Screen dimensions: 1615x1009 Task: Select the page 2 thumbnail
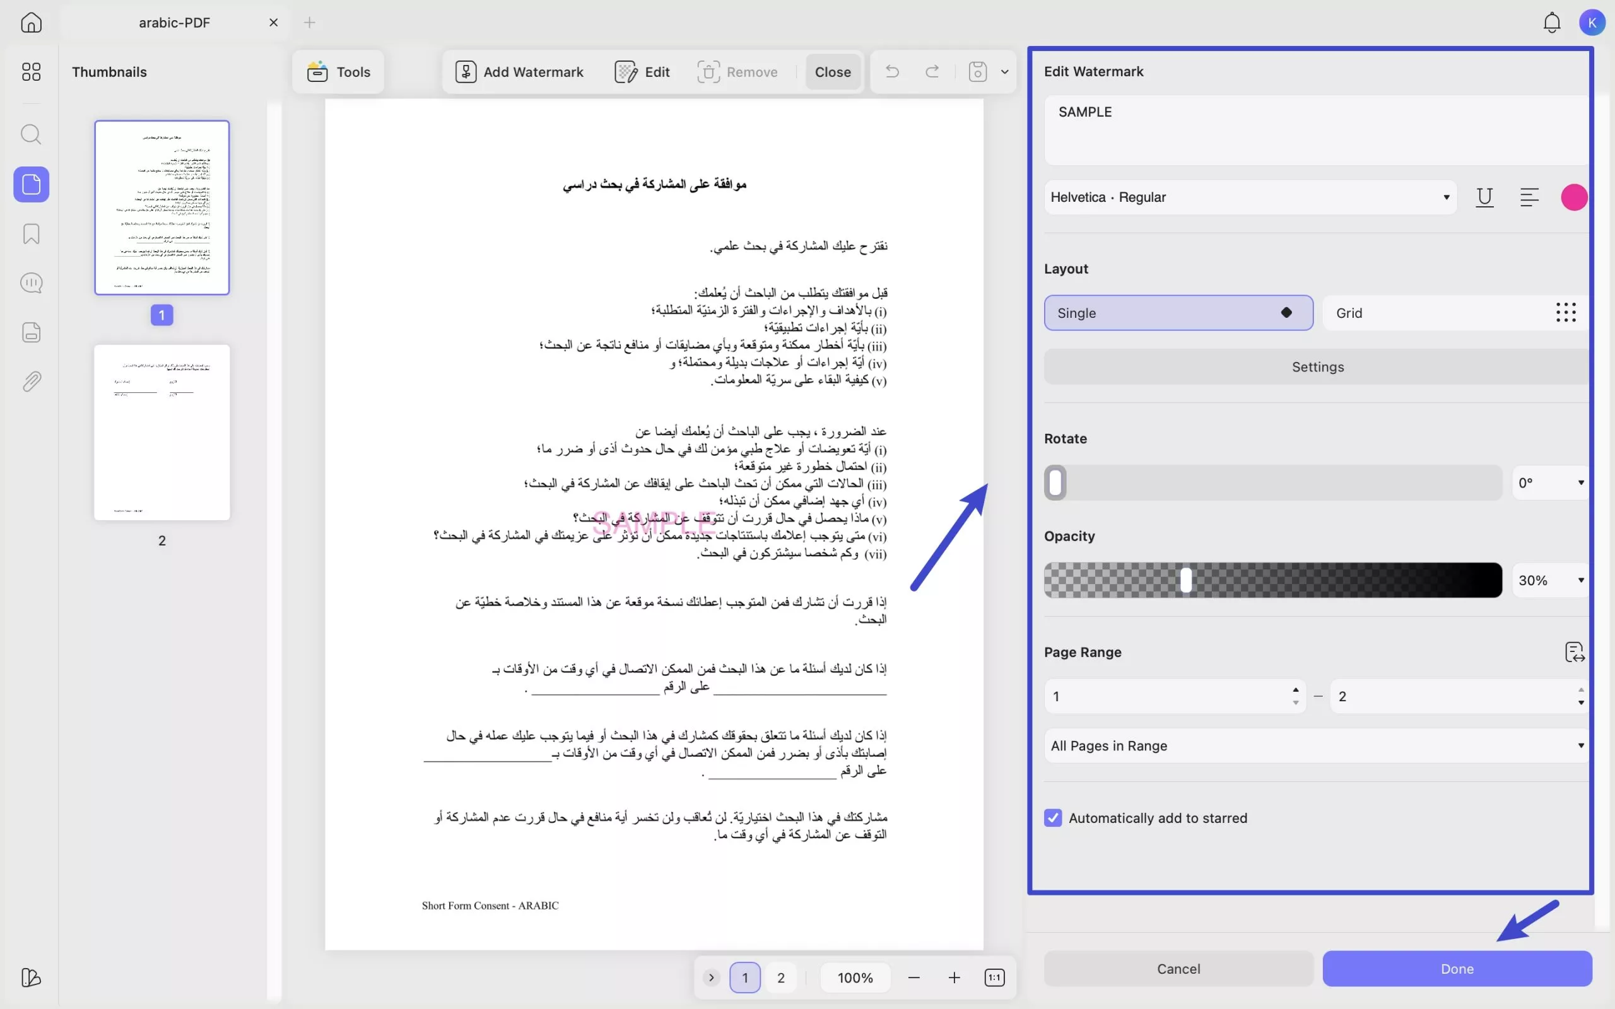click(x=161, y=432)
